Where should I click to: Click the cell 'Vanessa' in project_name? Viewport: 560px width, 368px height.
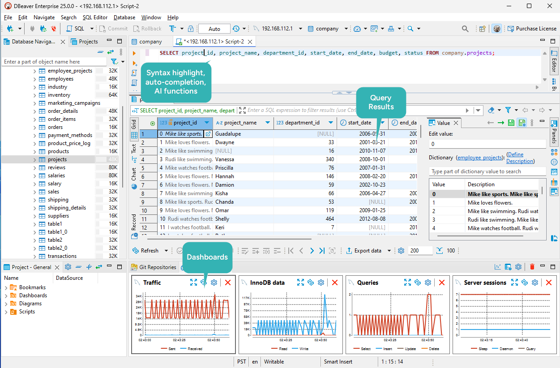tap(244, 159)
